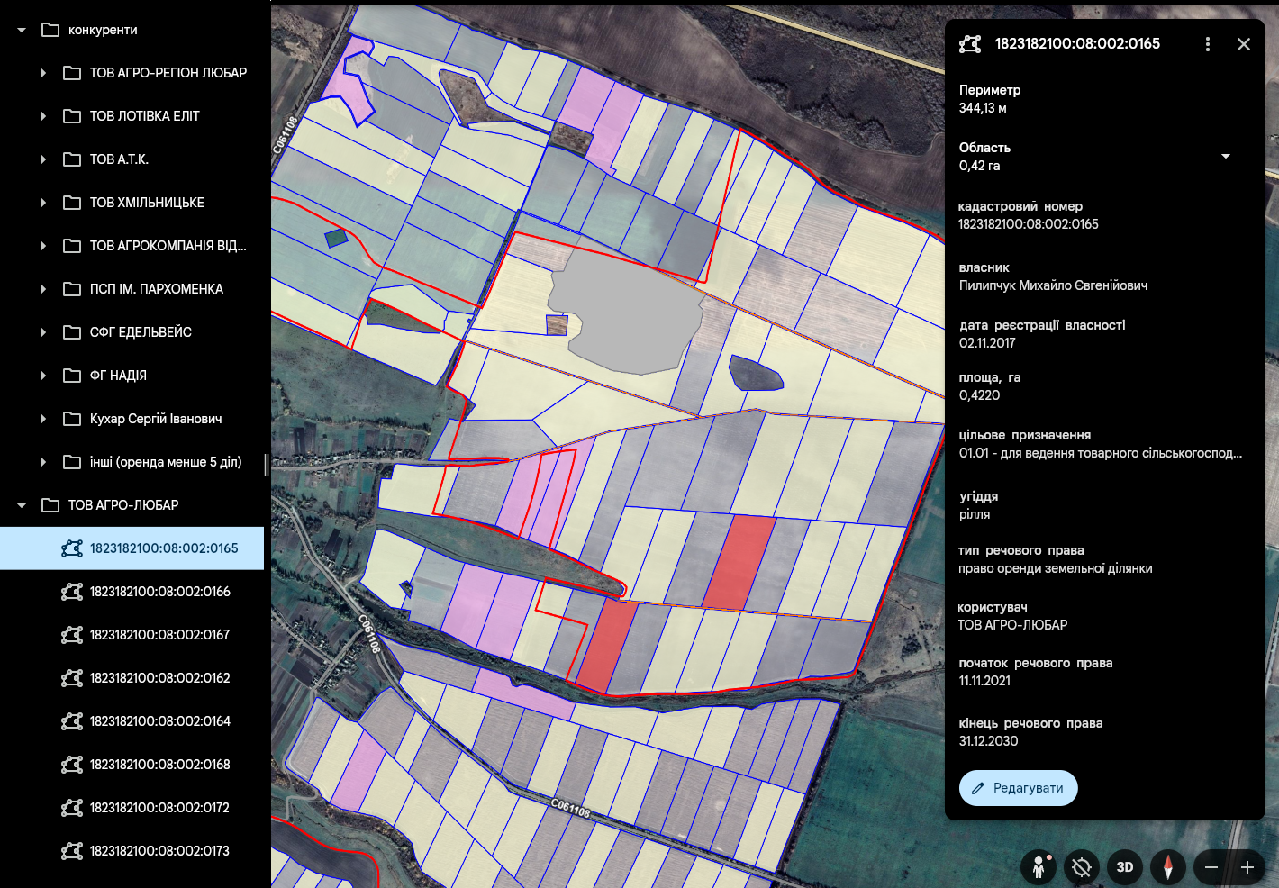Screen dimensions: 1279x888
Task: Expand ТОВ ЛОТІВКА ЕЛІТ folder
Action: [x=43, y=116]
